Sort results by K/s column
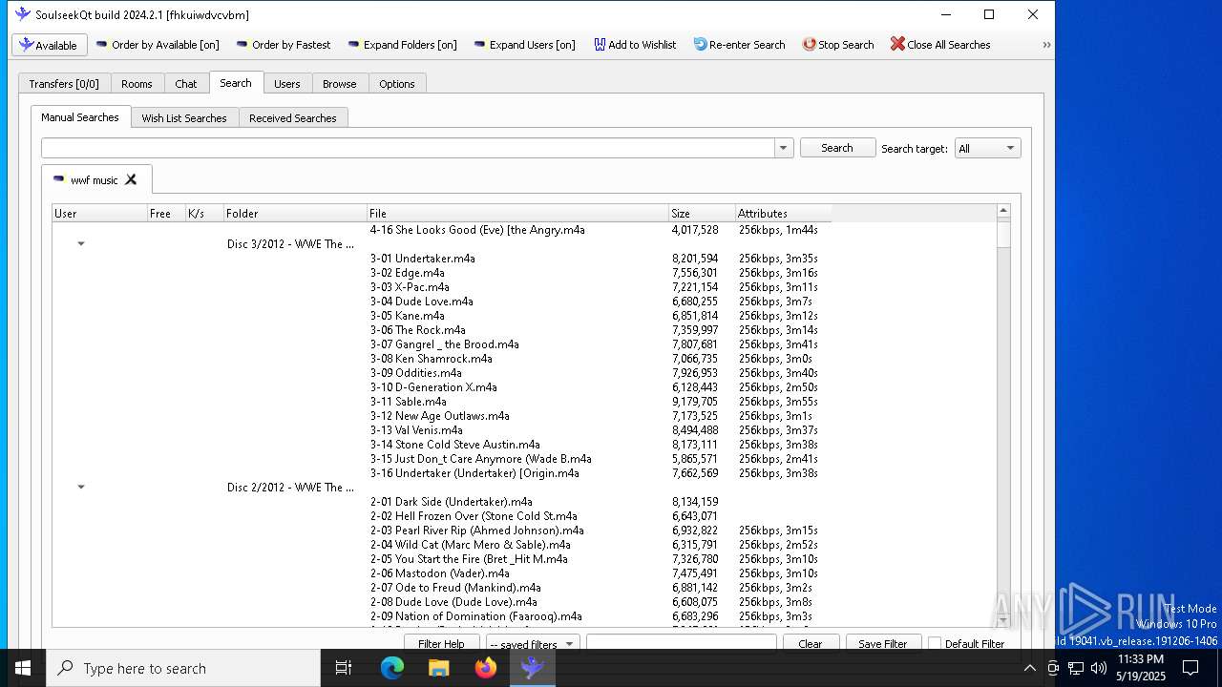 click(x=204, y=213)
